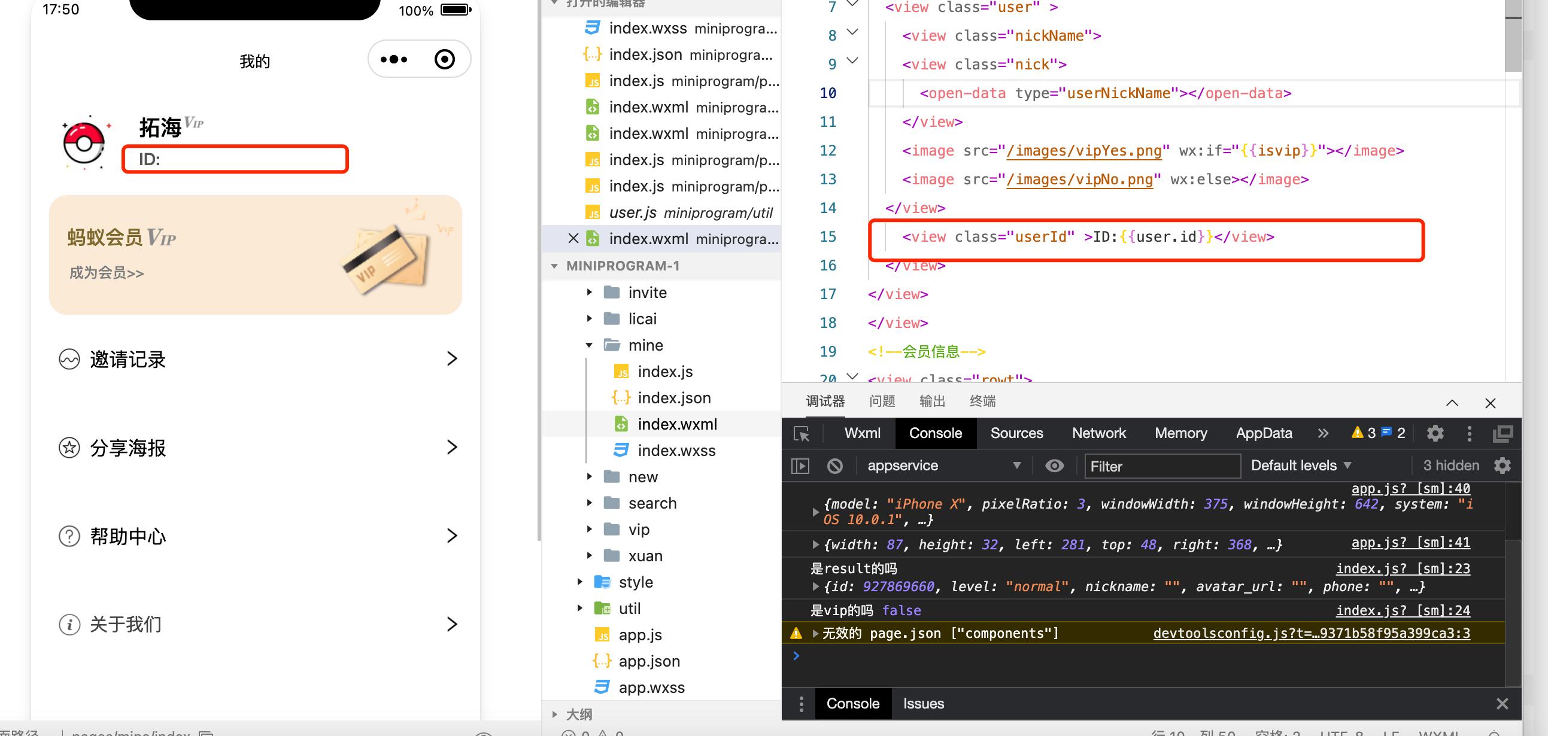This screenshot has width=1548, height=736.
Task: Expand the invite folder
Action: point(590,293)
